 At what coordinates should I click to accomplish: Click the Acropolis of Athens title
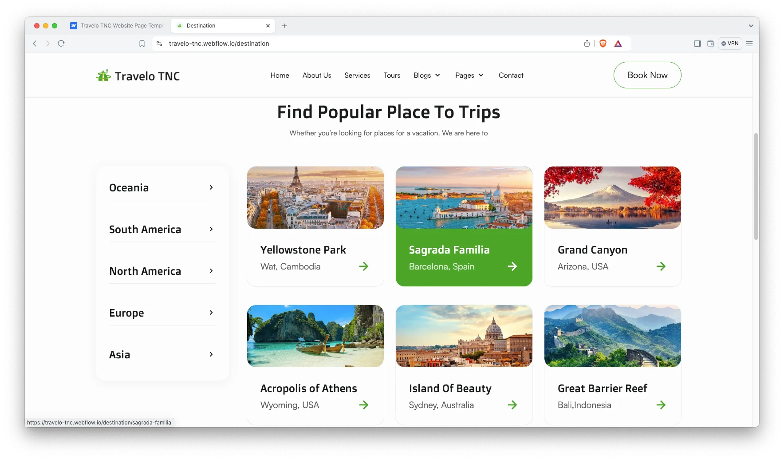(308, 389)
